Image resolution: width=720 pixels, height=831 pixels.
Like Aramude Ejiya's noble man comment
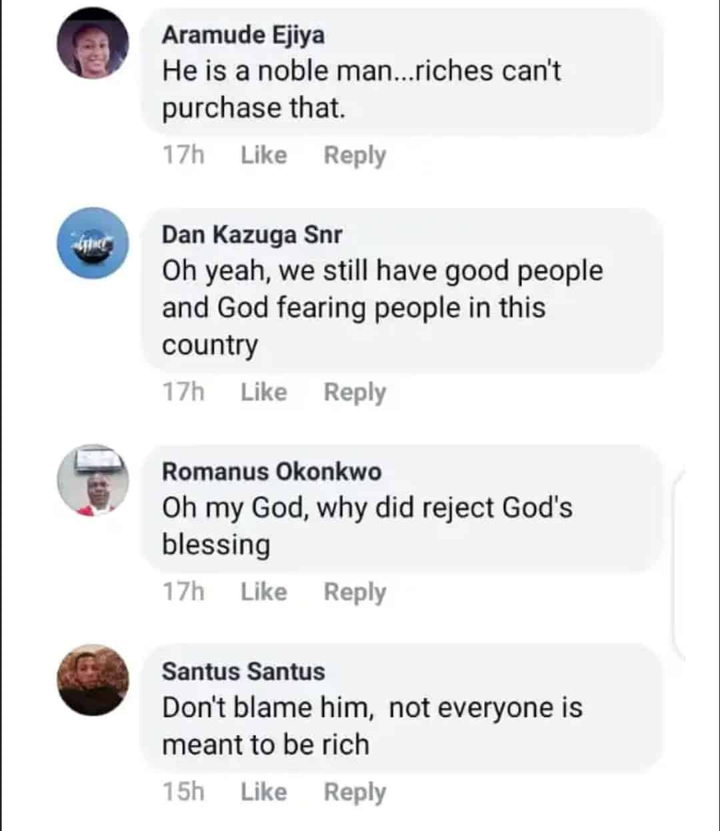tap(263, 155)
